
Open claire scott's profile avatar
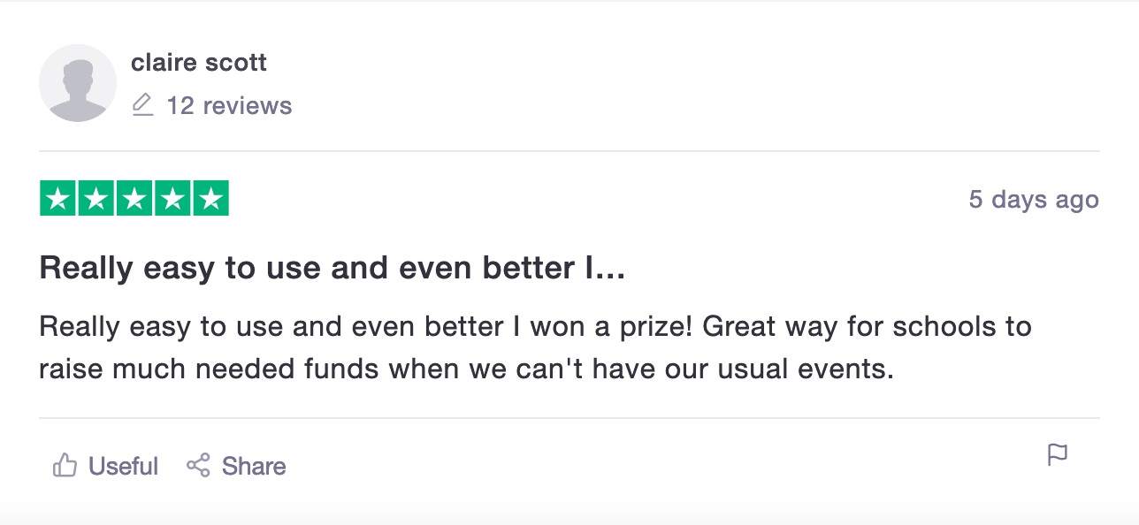coord(78,83)
